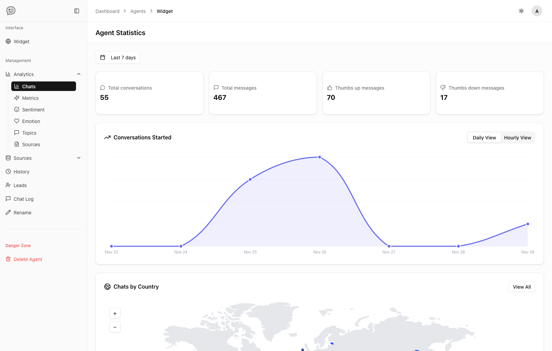This screenshot has width=552, height=351.
Task: Switch to Hourly View on the chart
Action: 518,137
